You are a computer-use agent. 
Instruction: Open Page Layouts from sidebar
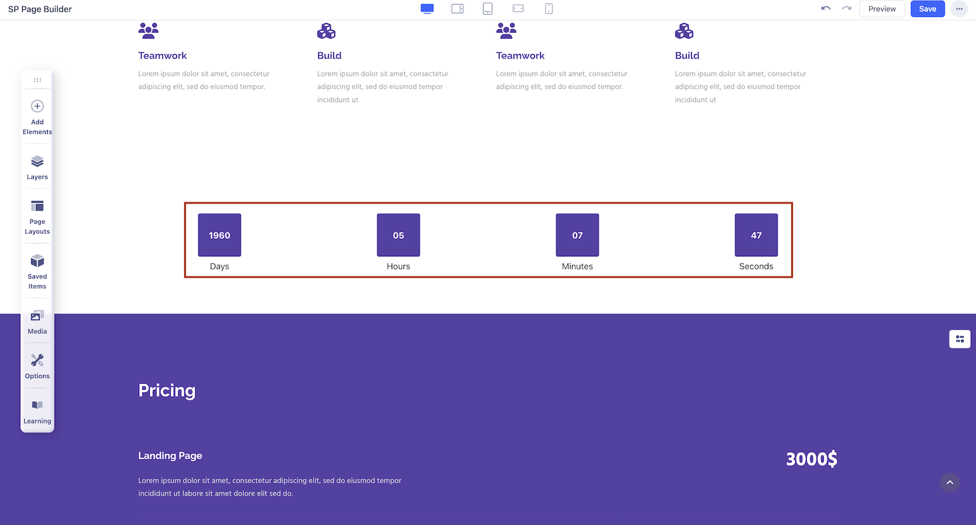37,217
